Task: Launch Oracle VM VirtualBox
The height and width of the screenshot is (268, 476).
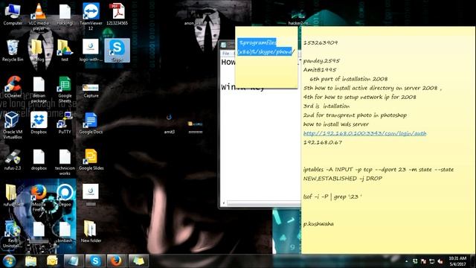Action: click(13, 126)
